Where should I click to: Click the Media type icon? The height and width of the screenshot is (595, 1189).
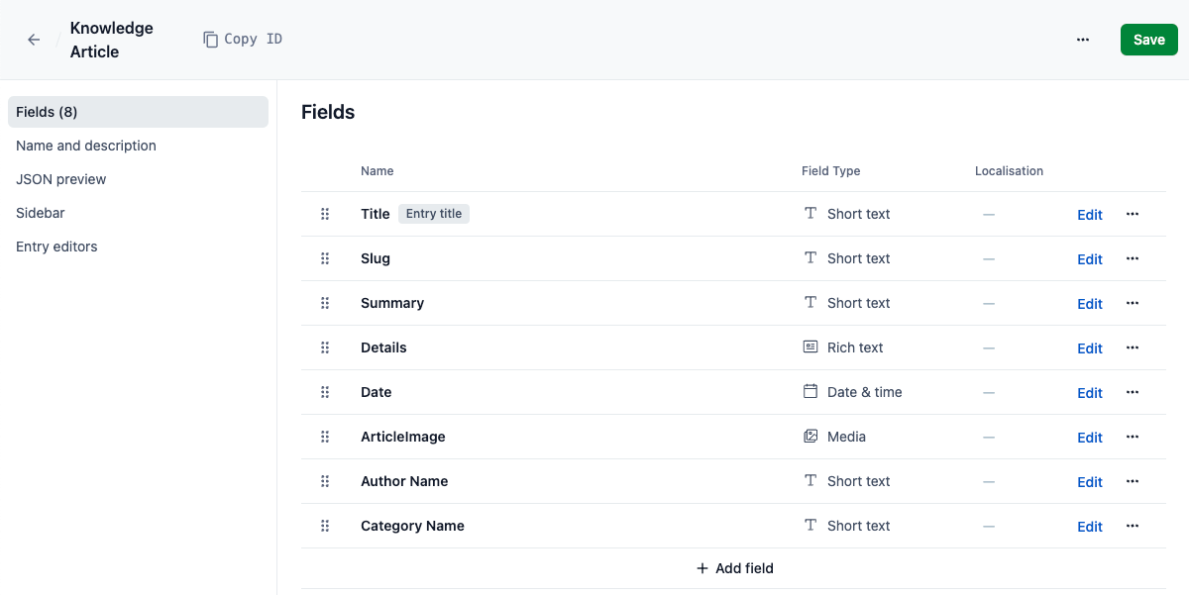coord(811,437)
